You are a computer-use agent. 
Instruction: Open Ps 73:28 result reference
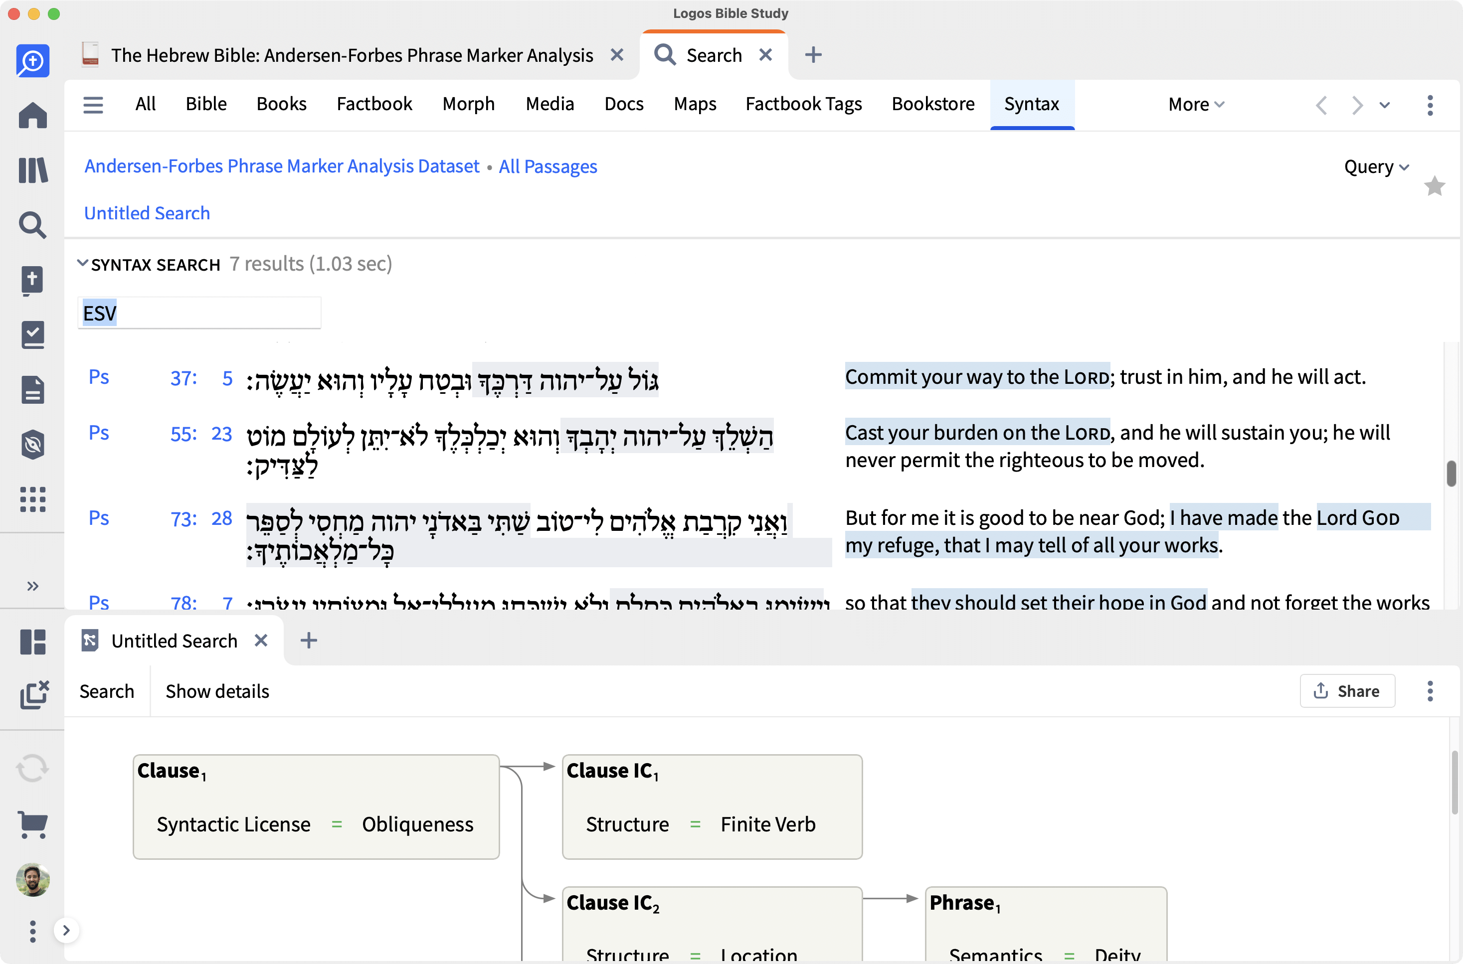(161, 518)
